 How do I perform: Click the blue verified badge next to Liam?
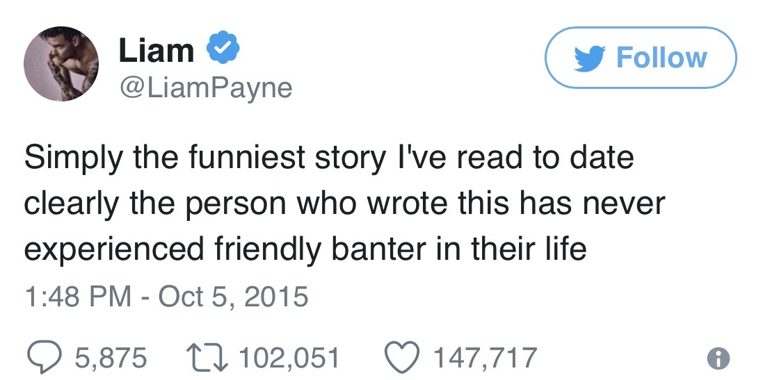[223, 51]
